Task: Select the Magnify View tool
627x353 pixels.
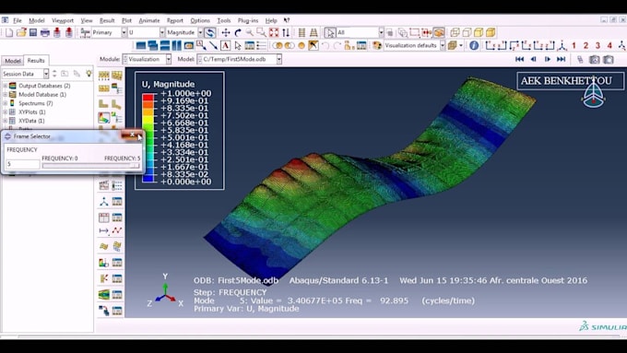Action: 250,32
